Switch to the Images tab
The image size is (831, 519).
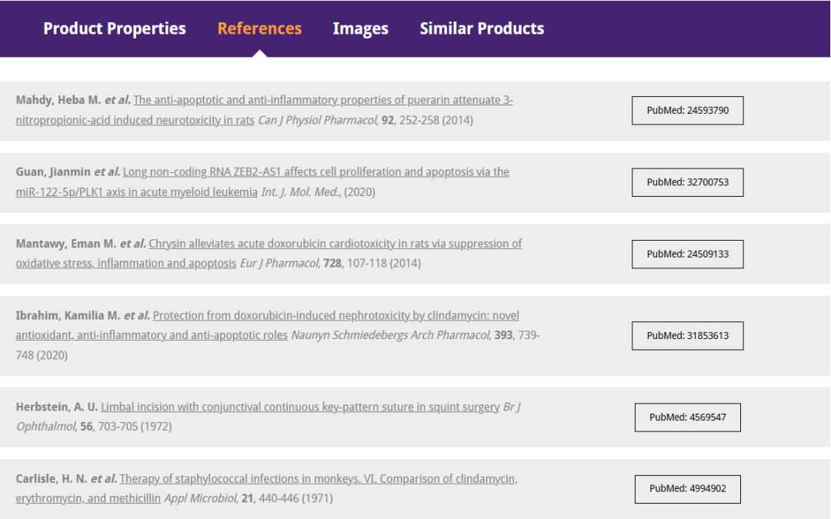[x=360, y=29]
